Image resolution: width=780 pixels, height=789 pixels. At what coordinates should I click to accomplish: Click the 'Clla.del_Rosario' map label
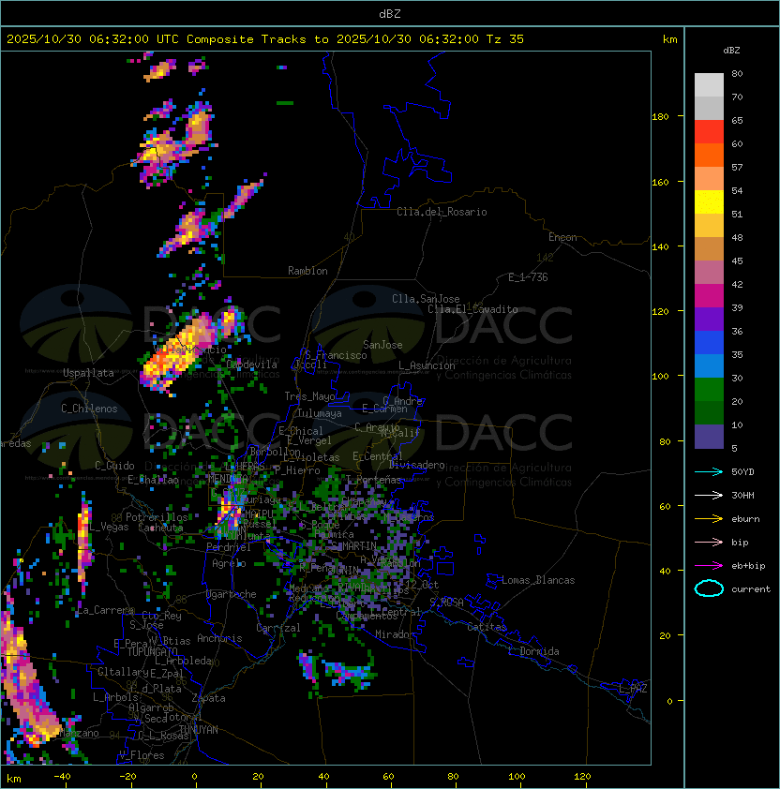(442, 212)
